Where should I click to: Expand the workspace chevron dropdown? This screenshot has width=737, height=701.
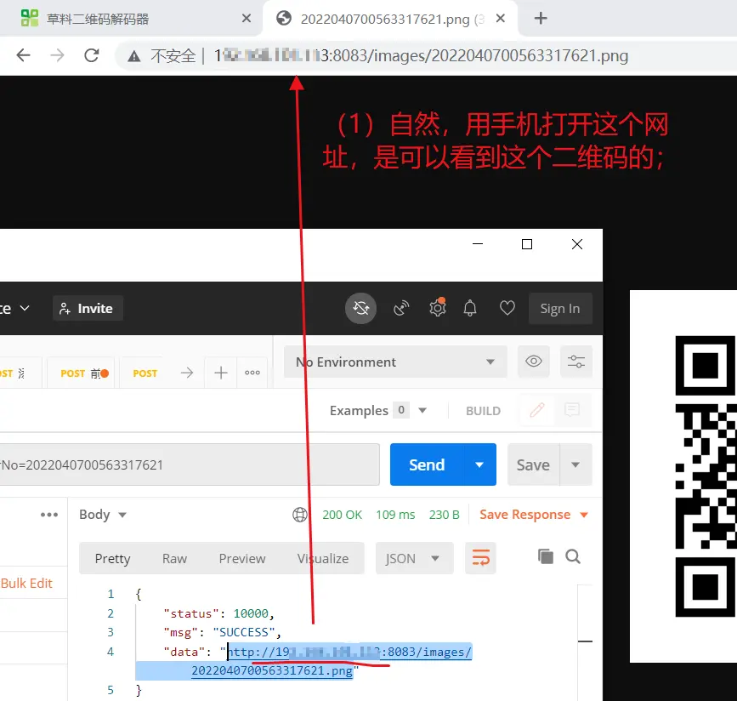click(25, 308)
